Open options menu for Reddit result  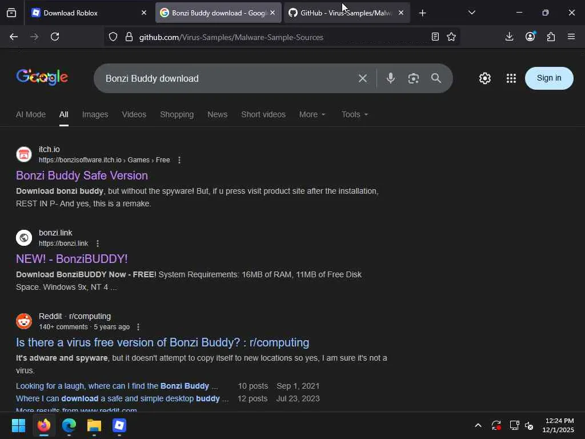(x=138, y=327)
